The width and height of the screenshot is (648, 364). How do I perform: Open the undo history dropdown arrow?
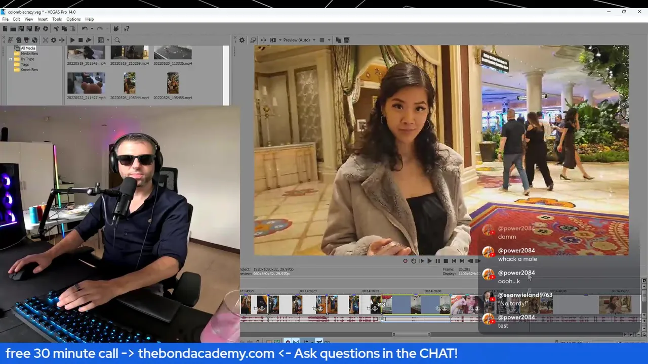[x=92, y=29]
